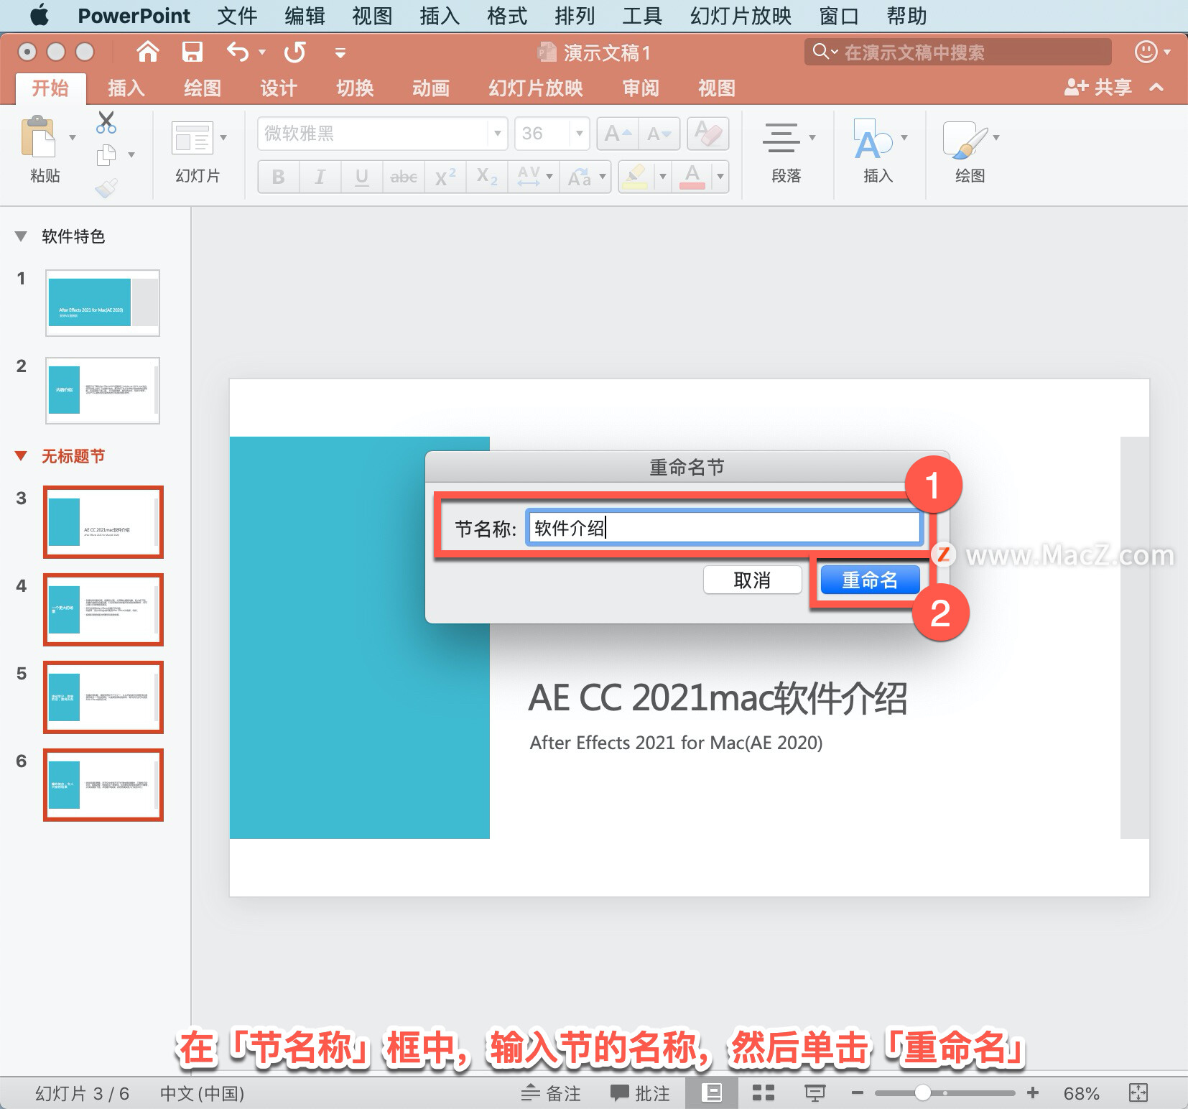The image size is (1188, 1109).
Task: Open the font name combo box
Action: (x=382, y=134)
